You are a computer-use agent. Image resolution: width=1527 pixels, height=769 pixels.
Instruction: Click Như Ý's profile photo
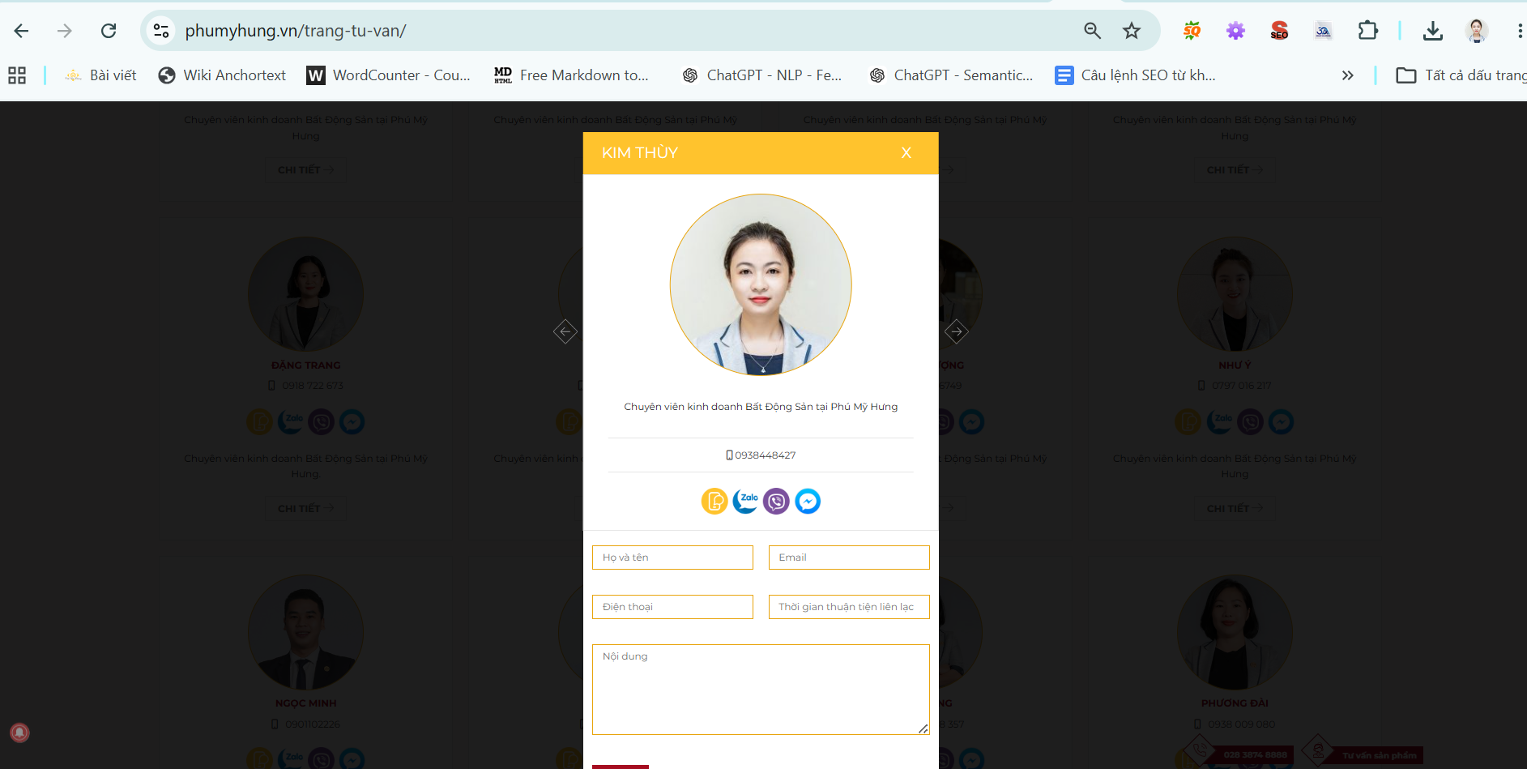[1235, 294]
